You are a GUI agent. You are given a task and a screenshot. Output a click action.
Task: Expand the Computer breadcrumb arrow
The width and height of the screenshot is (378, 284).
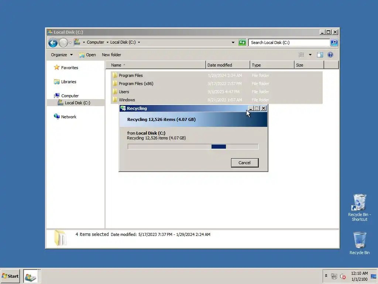[x=84, y=42]
